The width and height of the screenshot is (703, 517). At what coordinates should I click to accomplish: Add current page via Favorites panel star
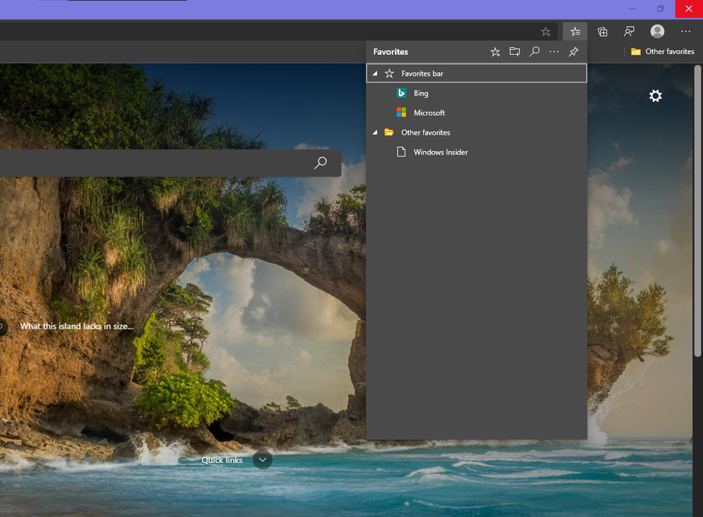495,52
